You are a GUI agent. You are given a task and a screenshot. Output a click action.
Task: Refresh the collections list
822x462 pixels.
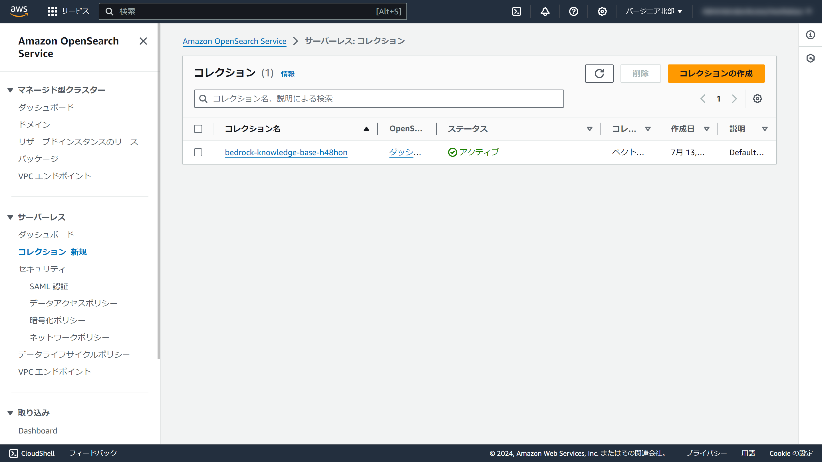tap(599, 73)
